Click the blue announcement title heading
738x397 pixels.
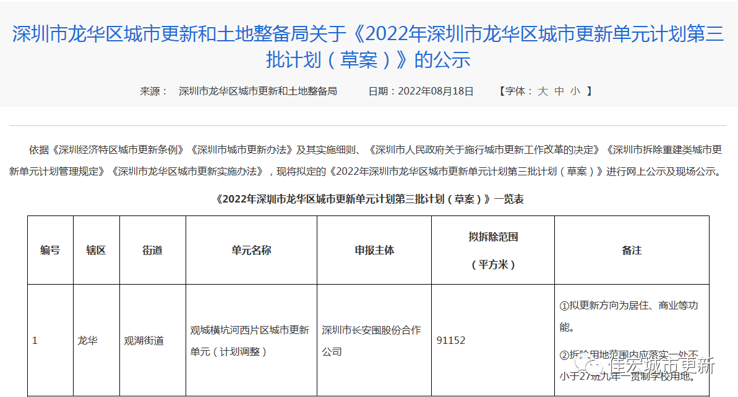[369, 46]
